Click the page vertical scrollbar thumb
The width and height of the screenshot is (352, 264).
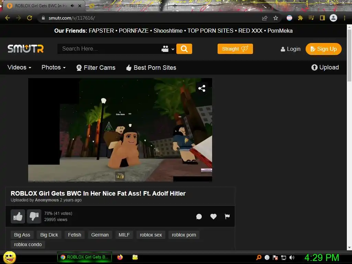(349, 55)
